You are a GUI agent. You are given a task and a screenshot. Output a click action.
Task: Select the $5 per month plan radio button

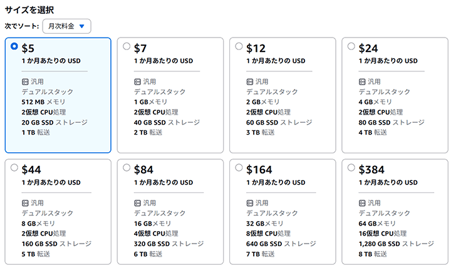14,46
